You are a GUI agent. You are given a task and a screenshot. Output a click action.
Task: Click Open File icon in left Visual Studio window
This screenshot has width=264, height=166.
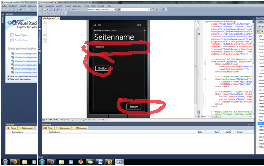coord(13,10)
